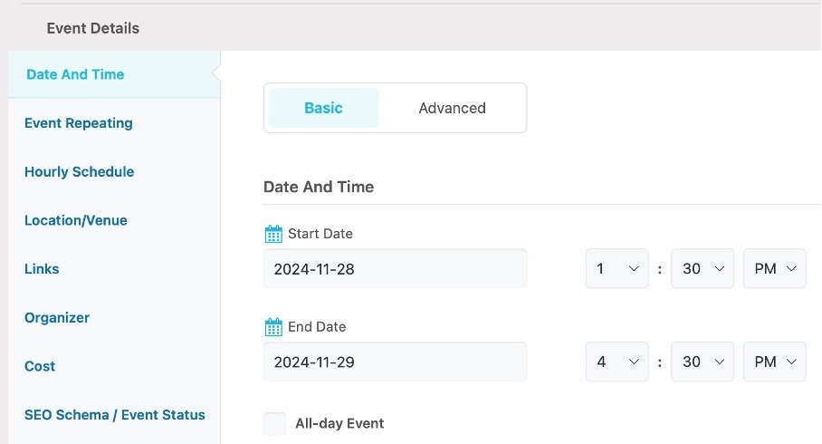Viewport: 822px width, 444px height.
Task: Open the start hour dropdown
Action: point(617,269)
